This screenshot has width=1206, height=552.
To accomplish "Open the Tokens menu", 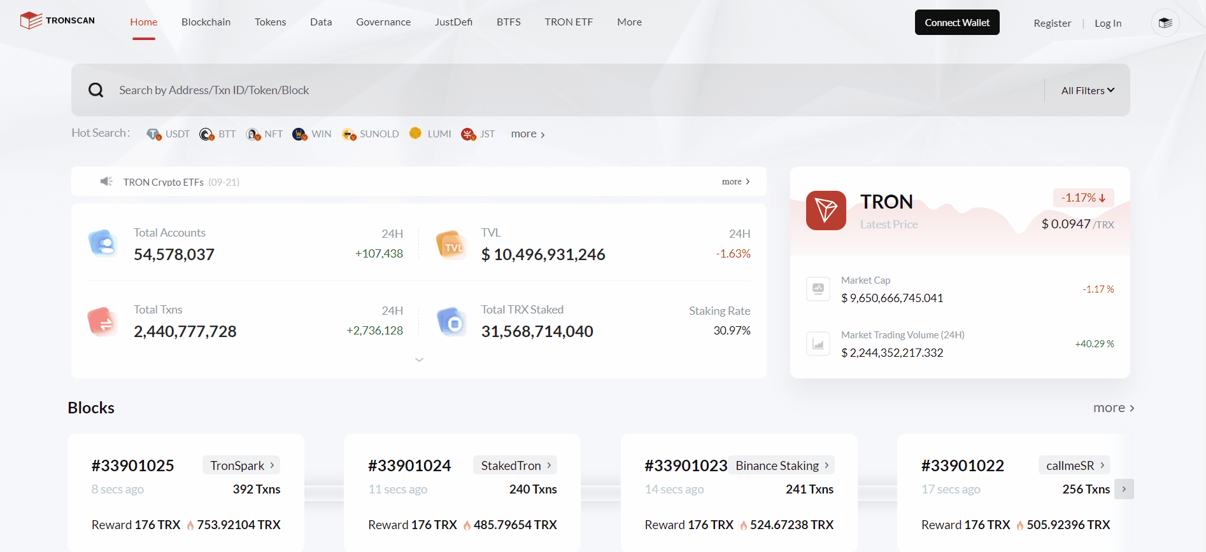I will point(270,22).
